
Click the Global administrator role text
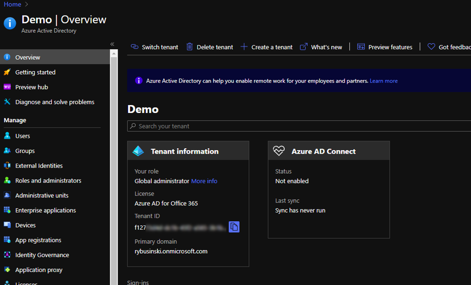pyautogui.click(x=161, y=181)
